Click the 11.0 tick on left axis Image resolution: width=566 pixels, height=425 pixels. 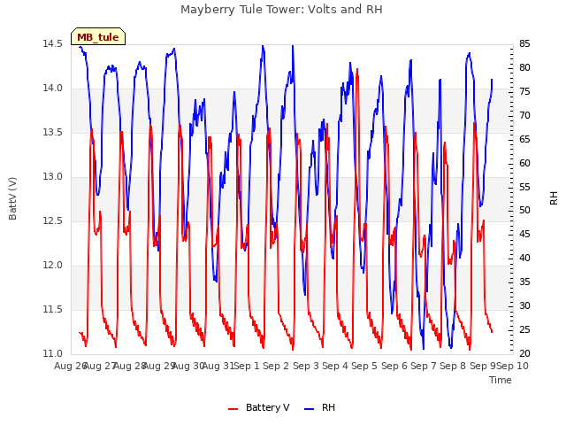click(x=52, y=354)
